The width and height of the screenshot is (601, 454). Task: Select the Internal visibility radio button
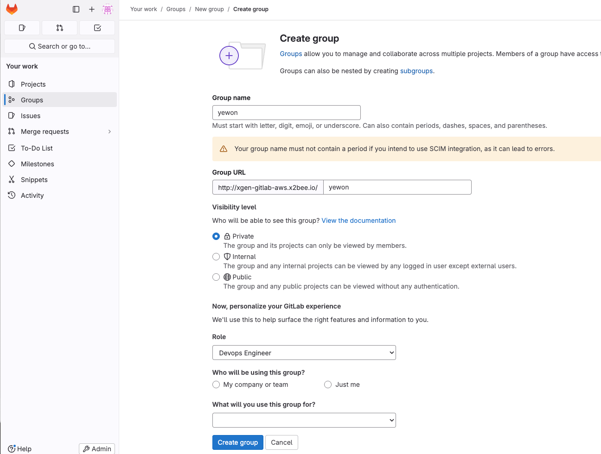(x=216, y=257)
